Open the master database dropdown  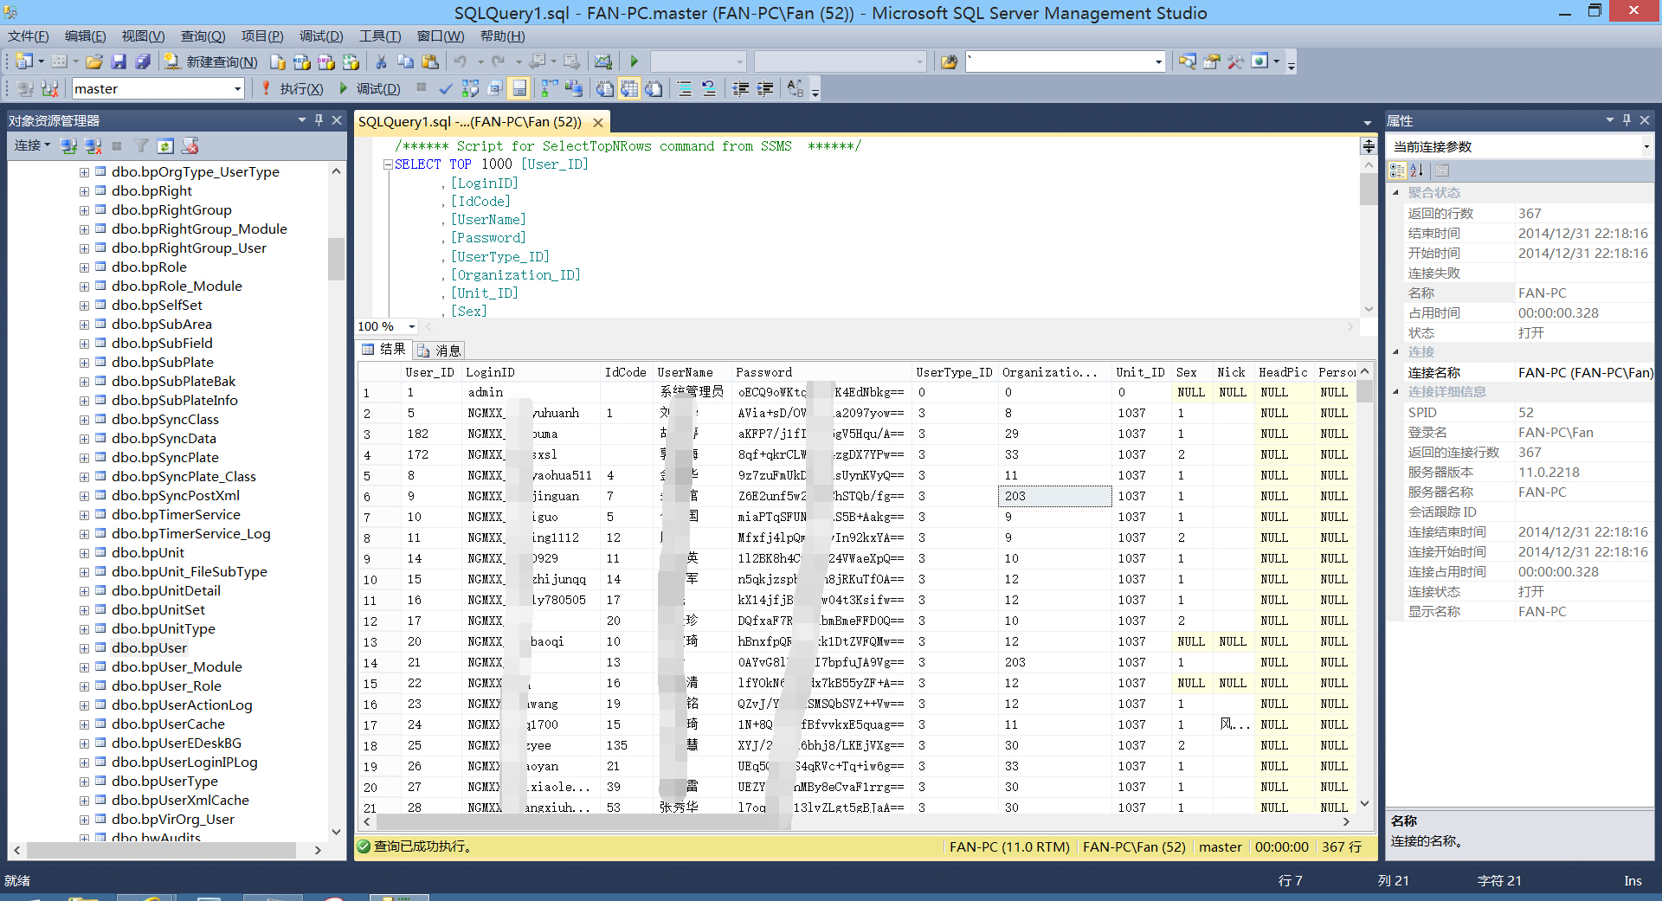(x=237, y=88)
